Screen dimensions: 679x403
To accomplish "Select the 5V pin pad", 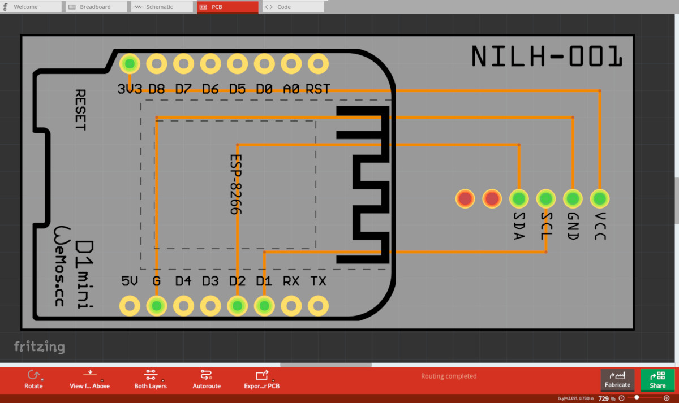I will click(130, 306).
